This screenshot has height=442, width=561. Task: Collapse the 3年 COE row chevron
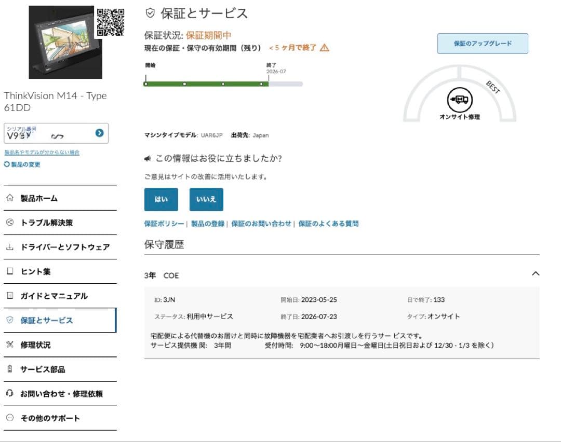click(536, 274)
